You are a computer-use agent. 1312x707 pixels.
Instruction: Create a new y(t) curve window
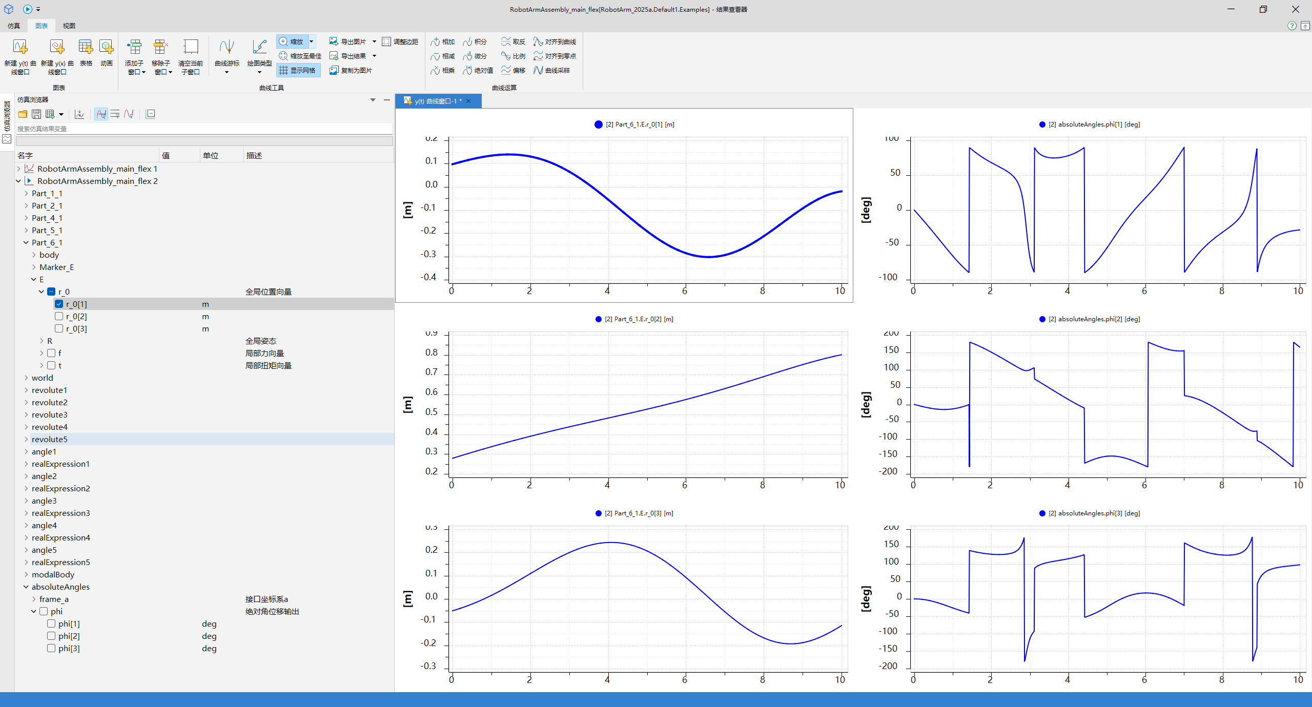(x=20, y=56)
